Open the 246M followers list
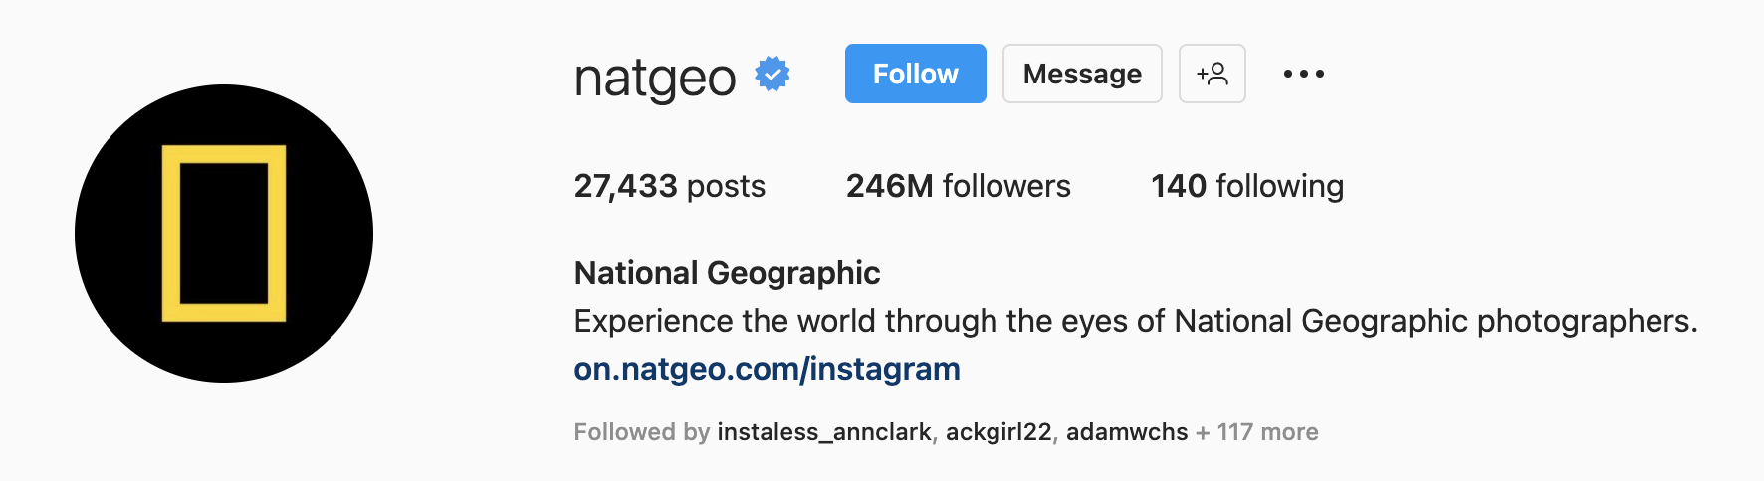 click(958, 186)
